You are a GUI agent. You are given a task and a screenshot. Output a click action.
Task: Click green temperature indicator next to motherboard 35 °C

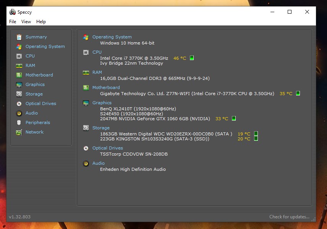pyautogui.click(x=298, y=93)
